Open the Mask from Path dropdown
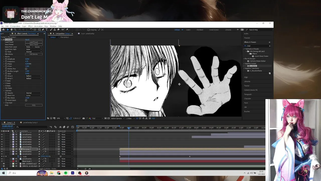 pyautogui.click(x=34, y=50)
